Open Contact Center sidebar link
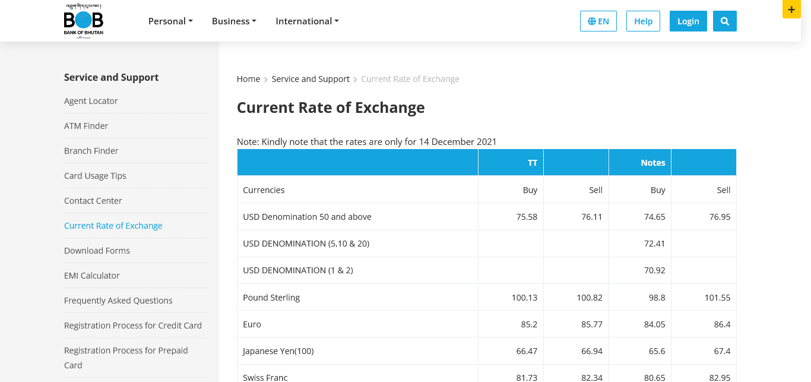 (x=93, y=201)
